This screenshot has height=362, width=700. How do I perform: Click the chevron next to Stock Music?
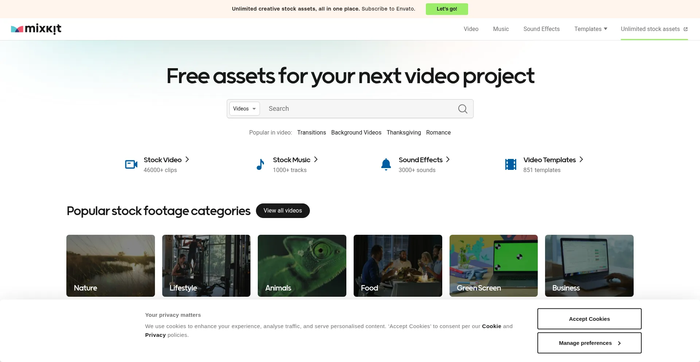pos(316,159)
